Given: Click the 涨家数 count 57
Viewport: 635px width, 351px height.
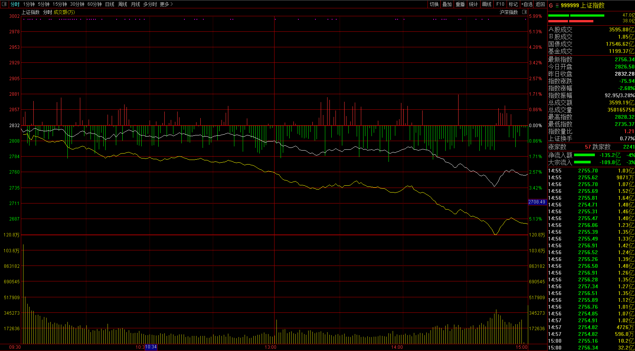Looking at the screenshot, I should (588, 147).
